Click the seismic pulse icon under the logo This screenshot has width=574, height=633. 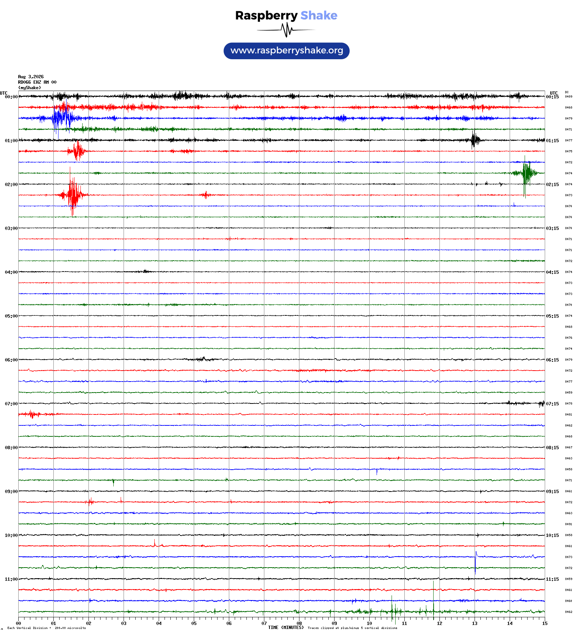coord(286,30)
